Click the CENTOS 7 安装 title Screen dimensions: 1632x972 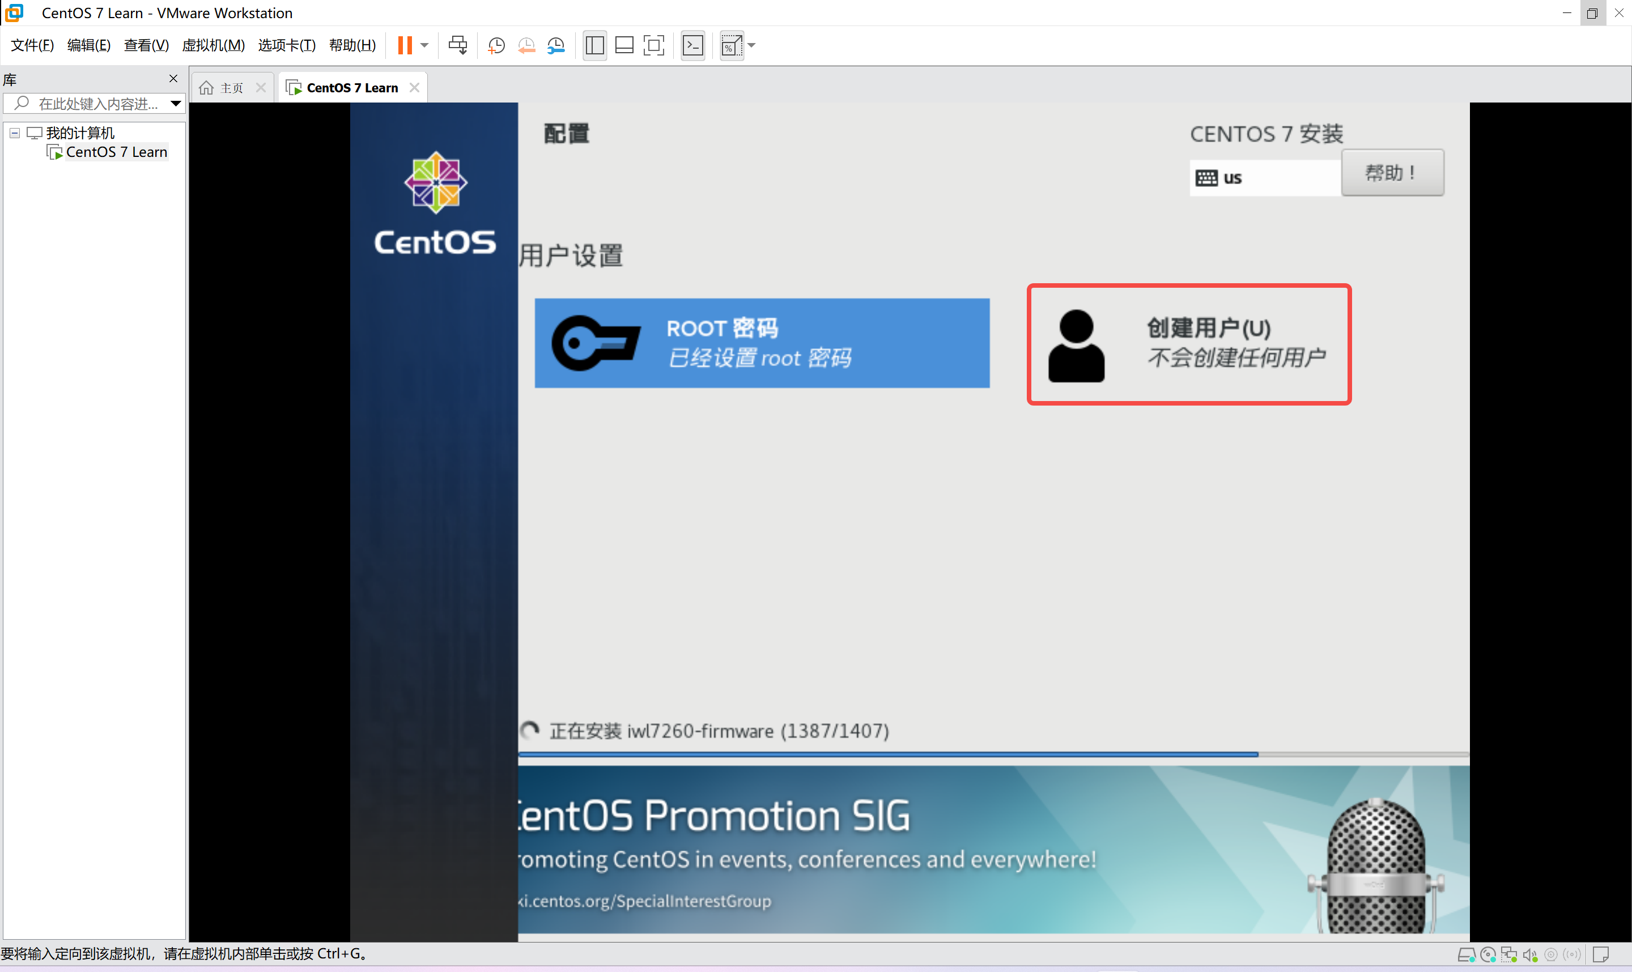(1266, 134)
